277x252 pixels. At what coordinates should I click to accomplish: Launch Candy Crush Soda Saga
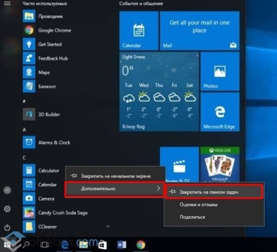point(56,213)
